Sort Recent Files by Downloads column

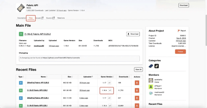pos(124,77)
